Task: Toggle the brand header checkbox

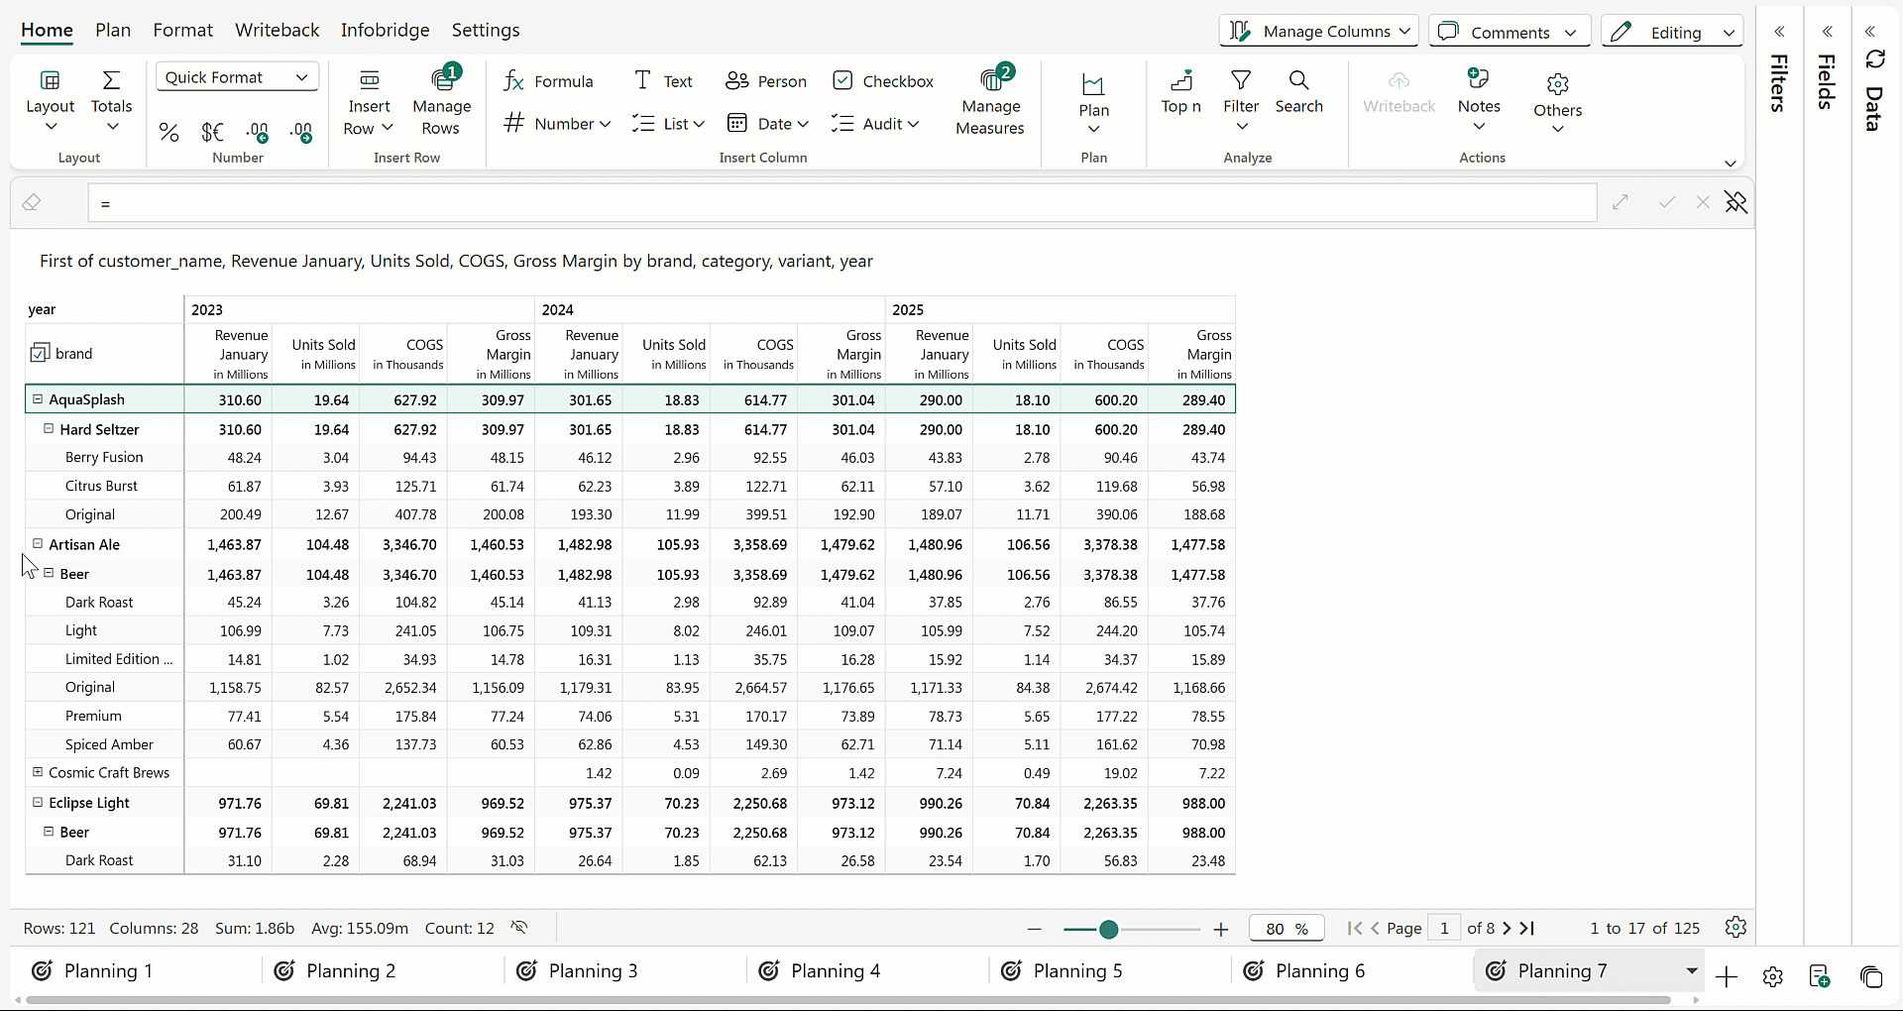Action: [40, 354]
